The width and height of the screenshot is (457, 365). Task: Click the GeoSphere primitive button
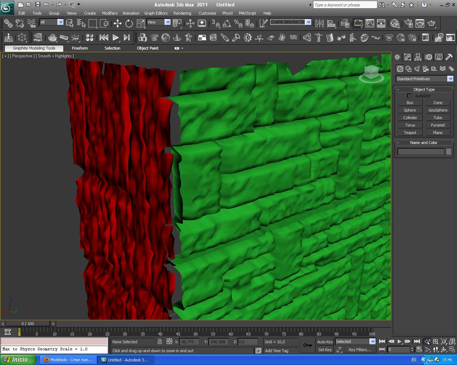[x=438, y=110]
